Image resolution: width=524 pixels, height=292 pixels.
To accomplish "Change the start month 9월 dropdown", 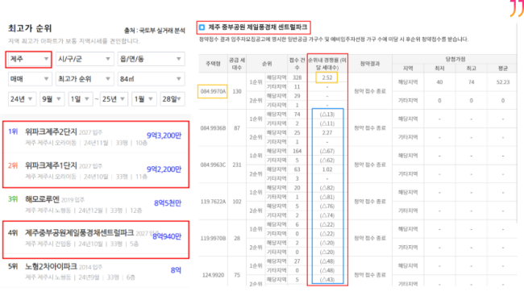I will (x=52, y=99).
